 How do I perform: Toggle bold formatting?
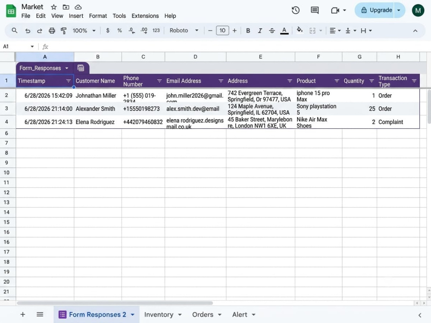[248, 31]
